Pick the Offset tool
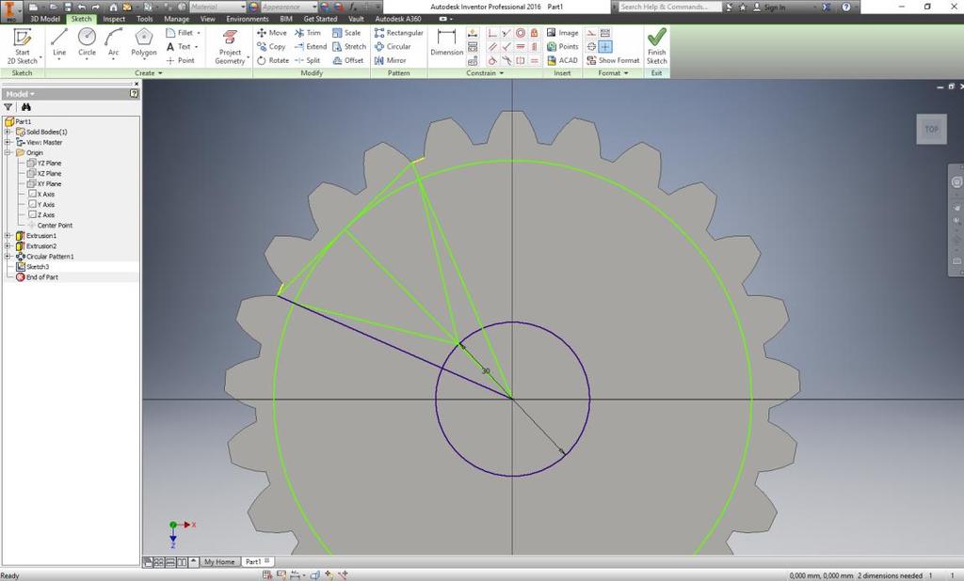964x581 pixels. pyautogui.click(x=348, y=60)
